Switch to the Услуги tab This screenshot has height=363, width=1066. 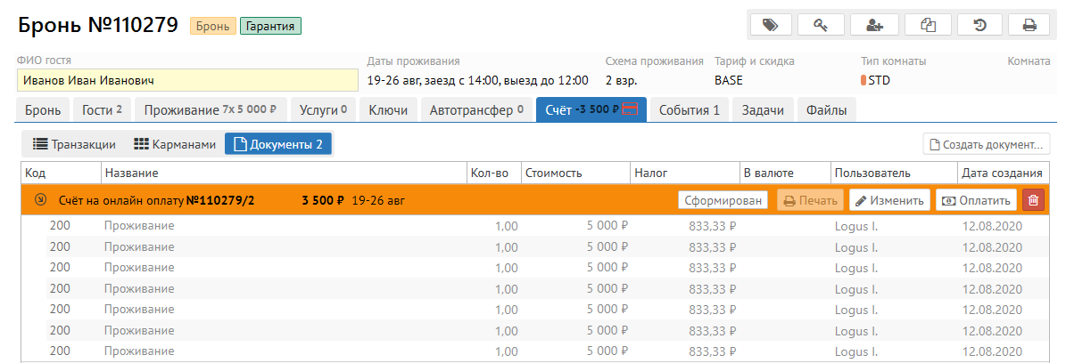(324, 110)
